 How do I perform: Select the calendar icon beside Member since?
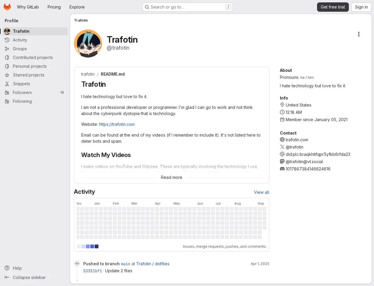point(282,120)
